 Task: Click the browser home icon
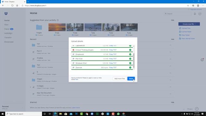[17, 5]
